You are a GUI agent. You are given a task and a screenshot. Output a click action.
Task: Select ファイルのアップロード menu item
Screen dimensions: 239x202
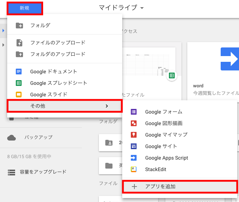coord(65,43)
